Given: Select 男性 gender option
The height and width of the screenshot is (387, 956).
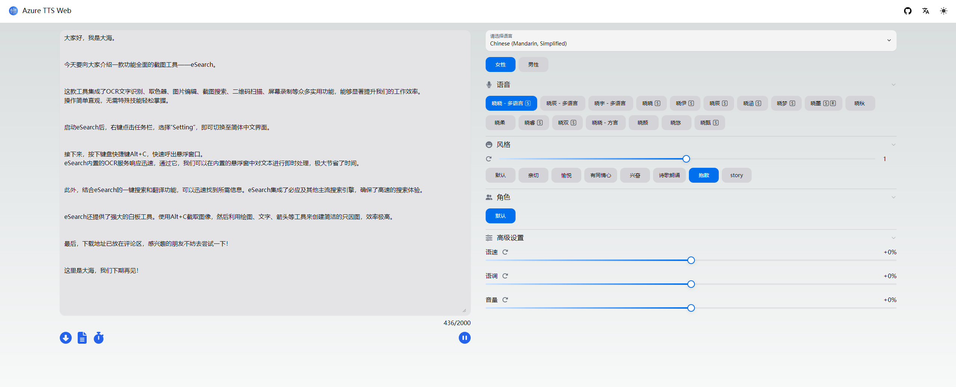Looking at the screenshot, I should (533, 64).
